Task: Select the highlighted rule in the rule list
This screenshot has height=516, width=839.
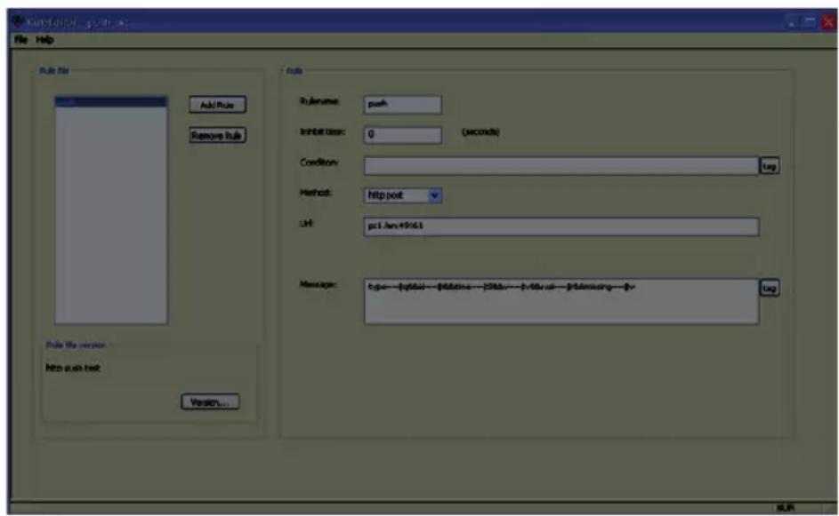Action: (x=110, y=101)
